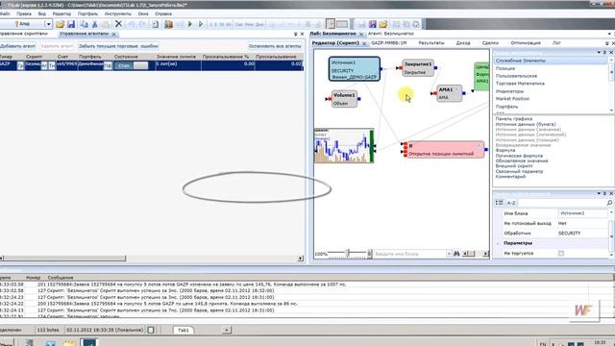
Task: Select the Закрытие1 block
Action: [x=418, y=68]
